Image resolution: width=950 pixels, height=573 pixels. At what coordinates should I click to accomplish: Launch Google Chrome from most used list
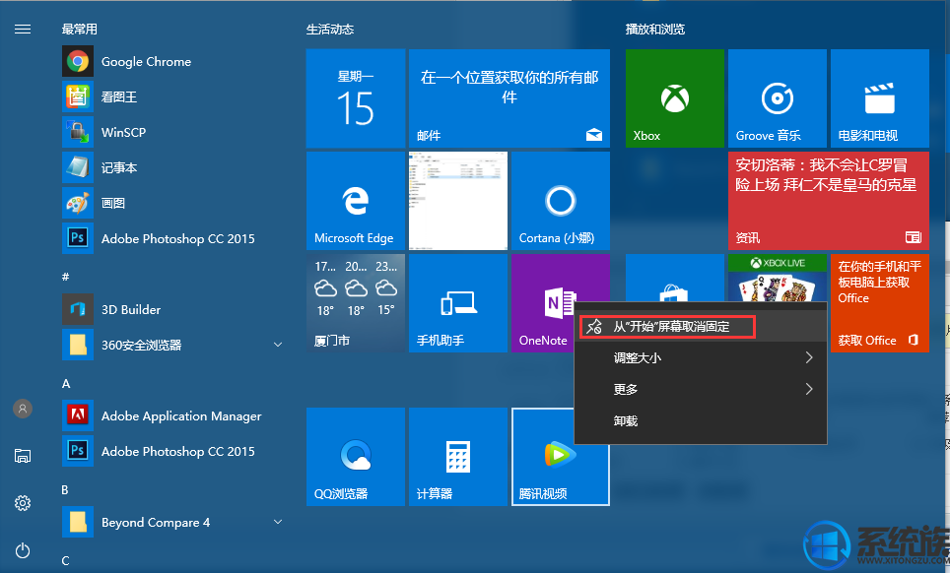point(172,61)
